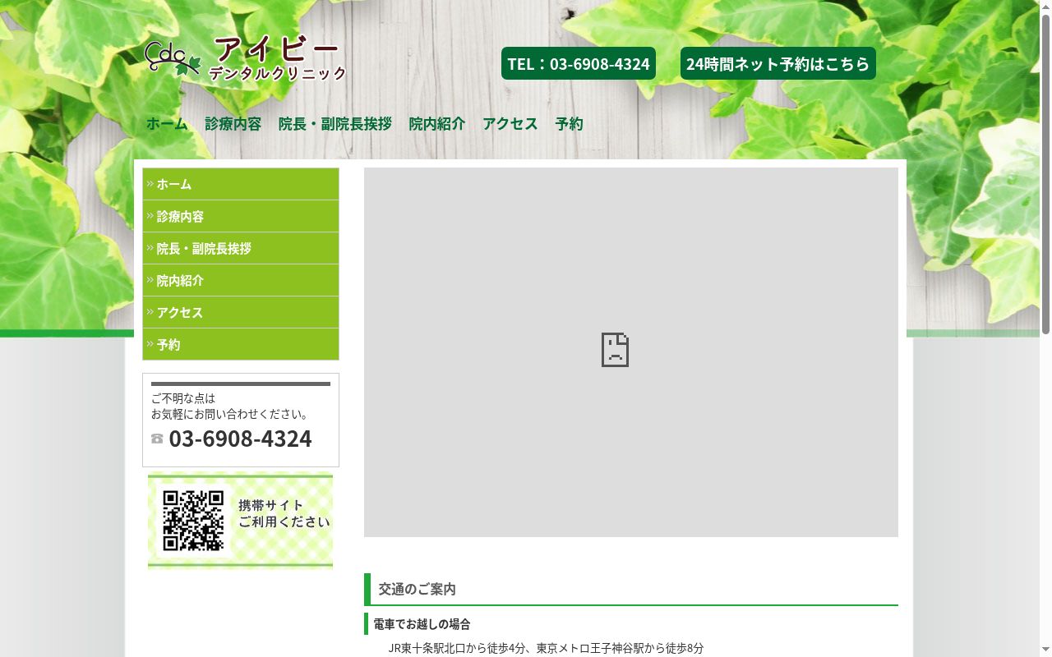1052x657 pixels.
Task: Open 院長・副院長挨拶 in the top navigation
Action: tap(335, 123)
